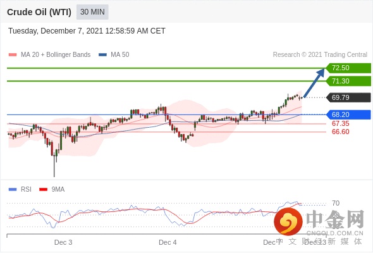Click the red 67.35 support level
This screenshot has width=373, height=253.
click(340, 124)
